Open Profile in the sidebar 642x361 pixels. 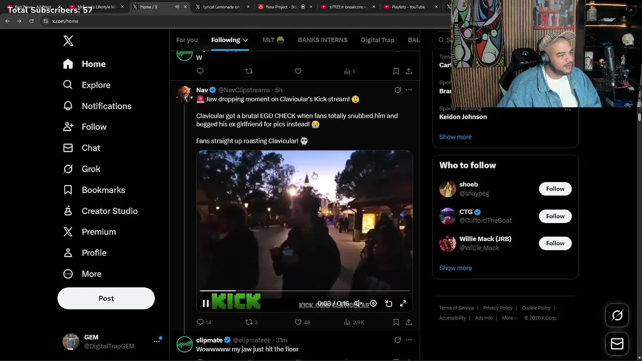84,253
